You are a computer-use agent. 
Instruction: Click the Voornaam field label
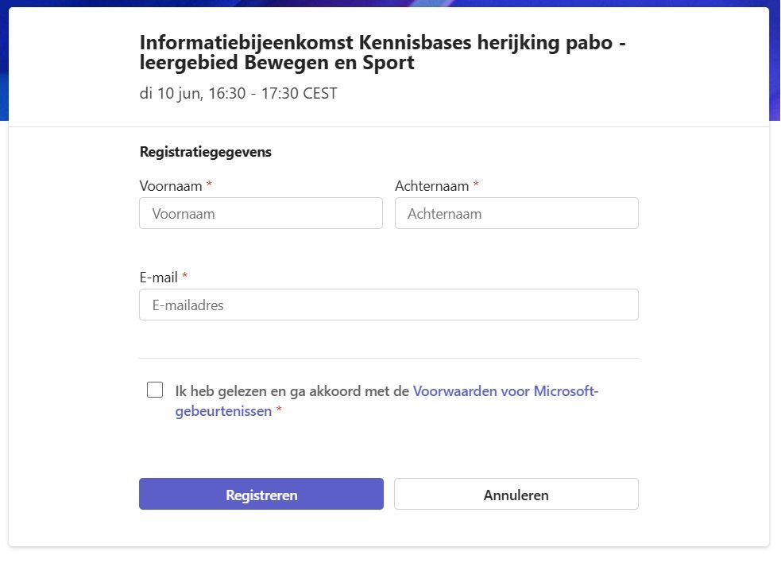[171, 186]
